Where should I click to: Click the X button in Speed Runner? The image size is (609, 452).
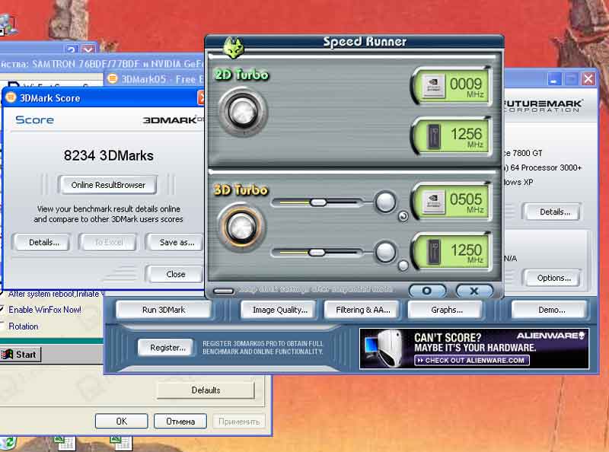point(474,291)
